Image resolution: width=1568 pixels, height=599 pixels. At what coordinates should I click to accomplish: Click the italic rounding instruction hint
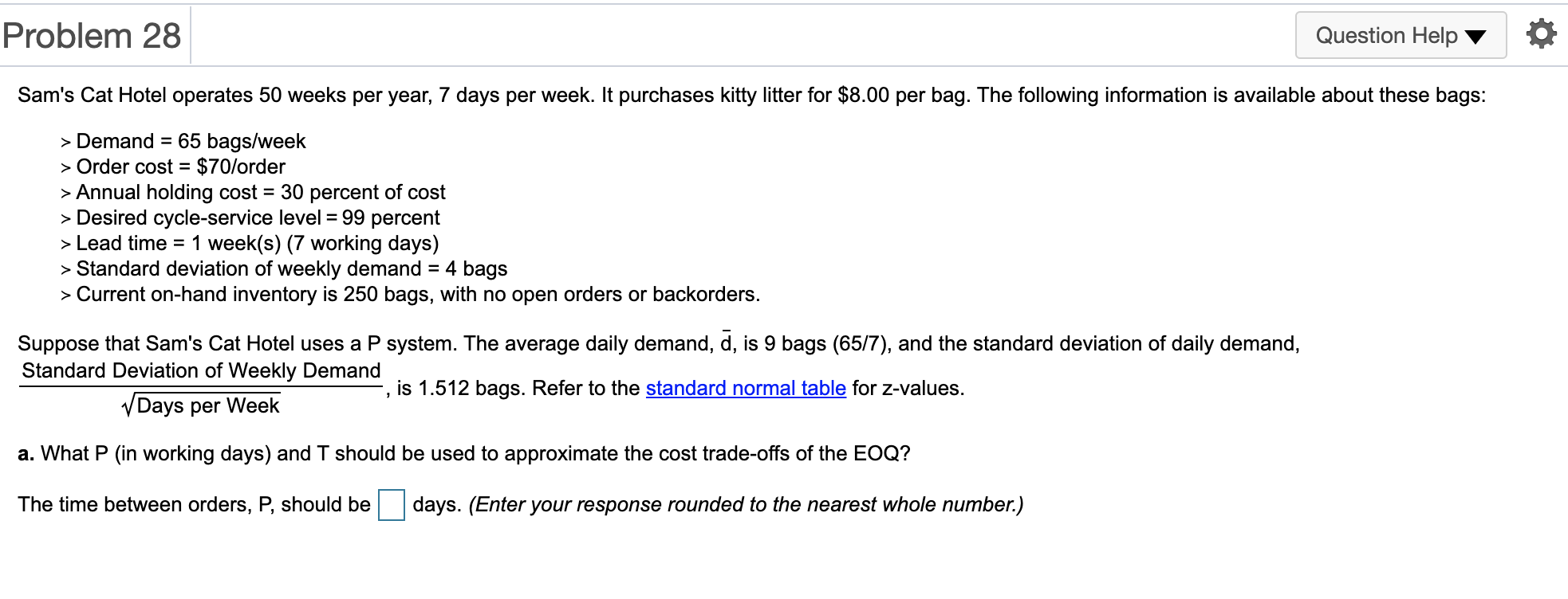click(746, 504)
